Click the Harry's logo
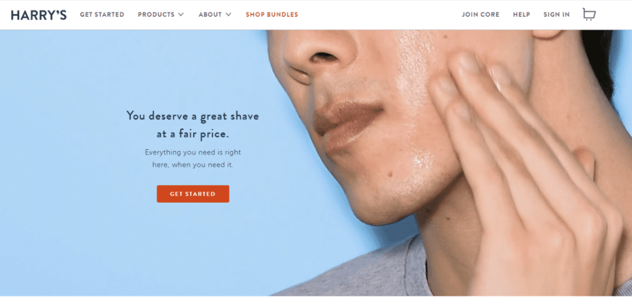This screenshot has width=632, height=307. [x=39, y=15]
